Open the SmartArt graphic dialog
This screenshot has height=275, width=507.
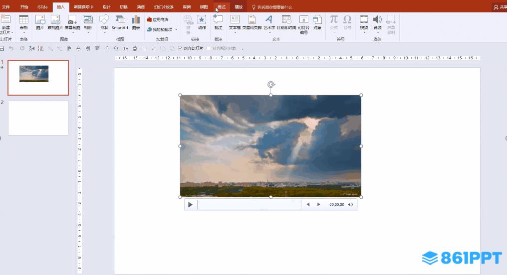(x=120, y=22)
